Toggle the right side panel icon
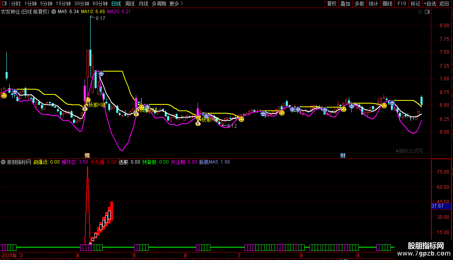The height and width of the screenshot is (260, 453). coord(427,12)
